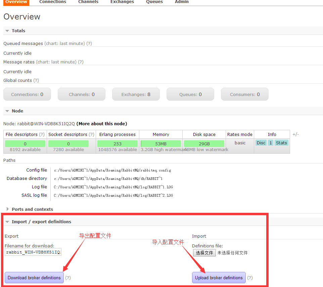Viewport: 323px width, 287px height.
Task: Focus the Filename for download field
Action: (33, 252)
